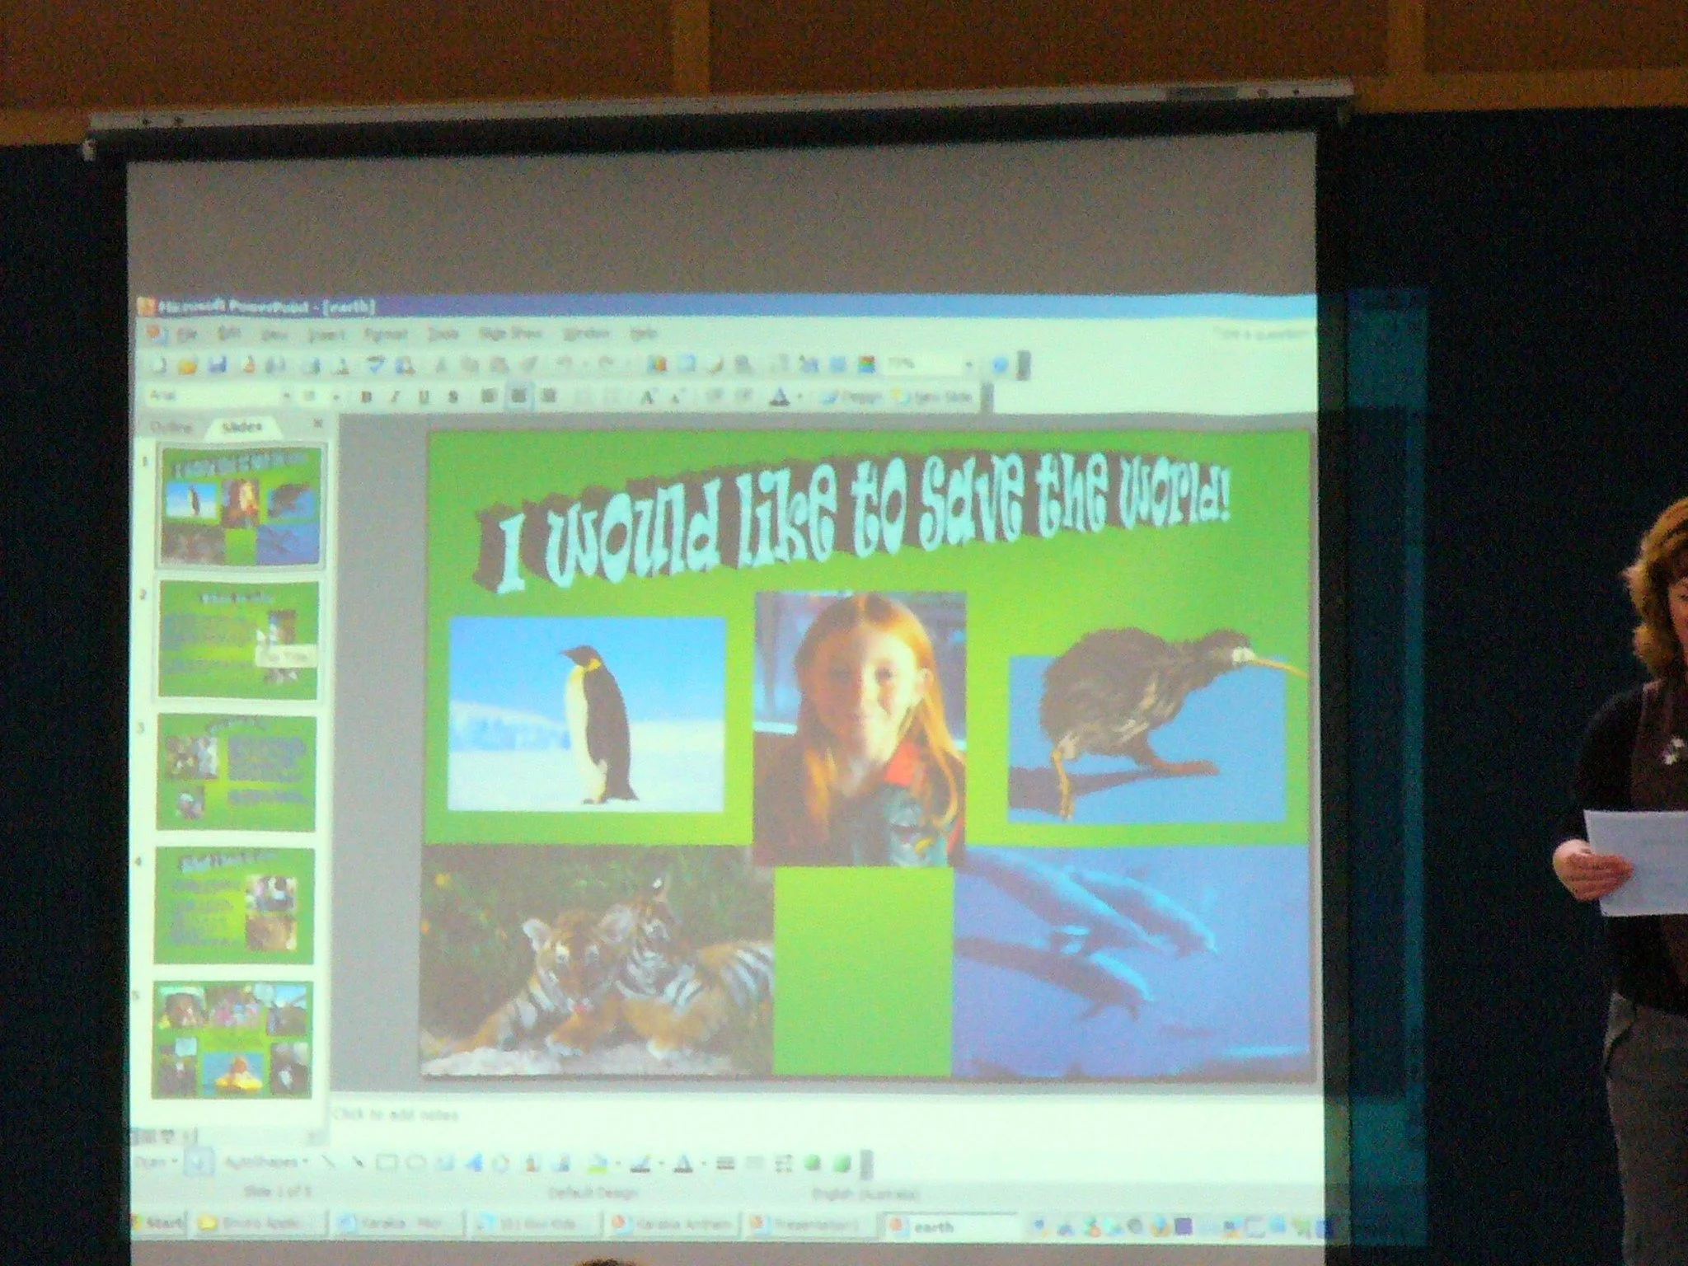Open the Slide Show menu

tap(509, 335)
